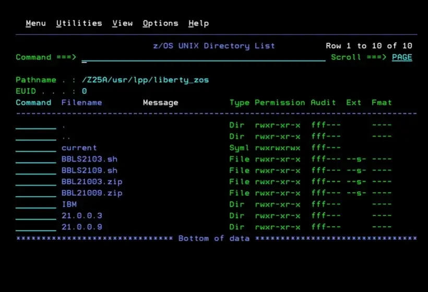Open the Utilities menu
428x292 pixels.
pos(79,23)
